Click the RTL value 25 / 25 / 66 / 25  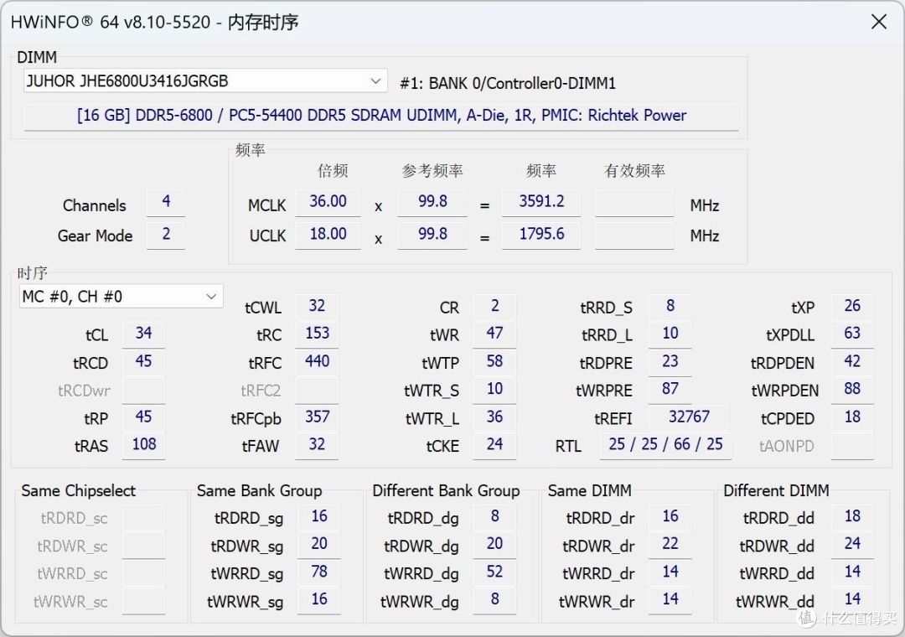point(665,445)
